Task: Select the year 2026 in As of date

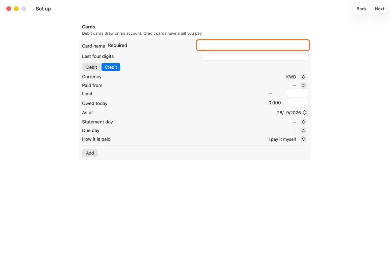Action: coord(295,113)
